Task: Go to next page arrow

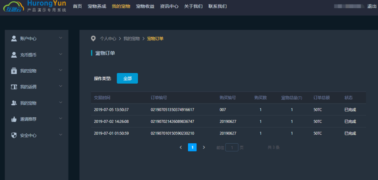Action: 204,147
